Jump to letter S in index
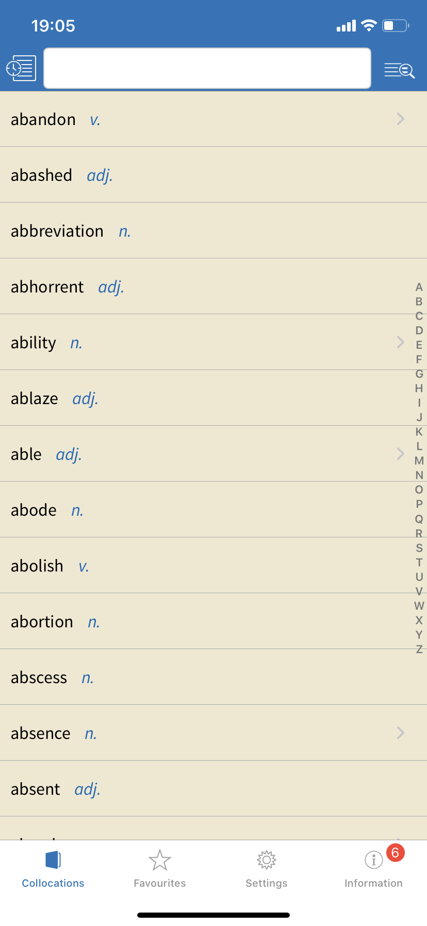This screenshot has width=427, height=926. tap(419, 548)
